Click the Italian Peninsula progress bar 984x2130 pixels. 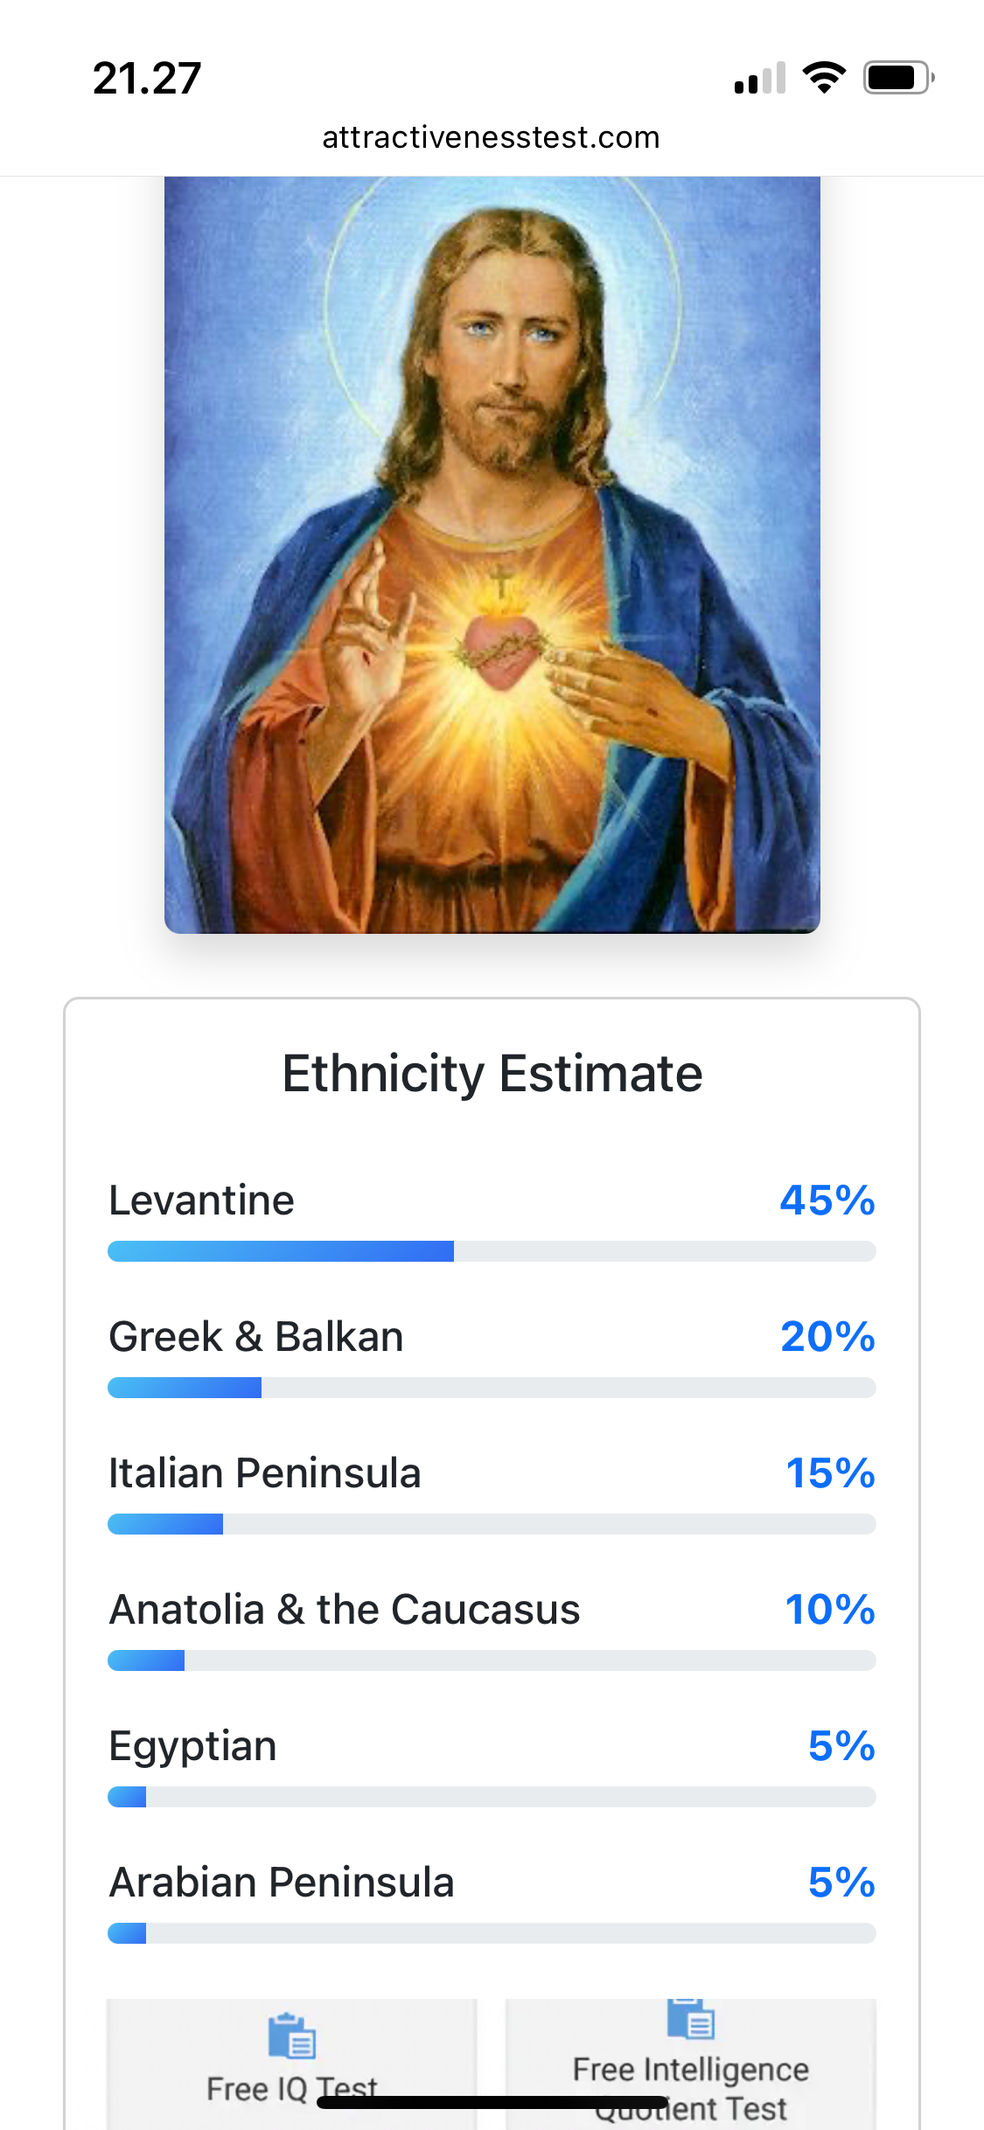pos(492,1524)
